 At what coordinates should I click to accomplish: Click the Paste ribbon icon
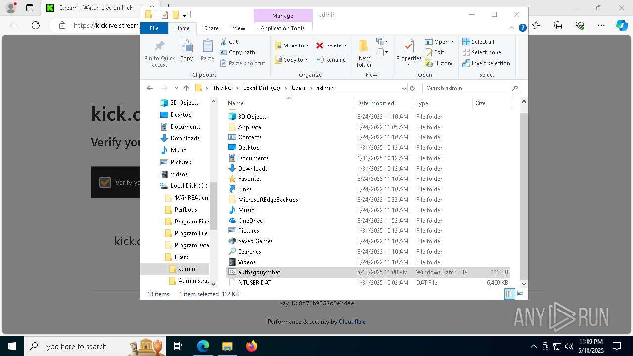pyautogui.click(x=207, y=50)
